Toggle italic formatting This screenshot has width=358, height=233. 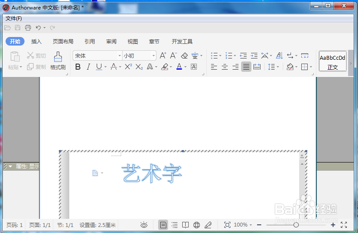point(89,67)
